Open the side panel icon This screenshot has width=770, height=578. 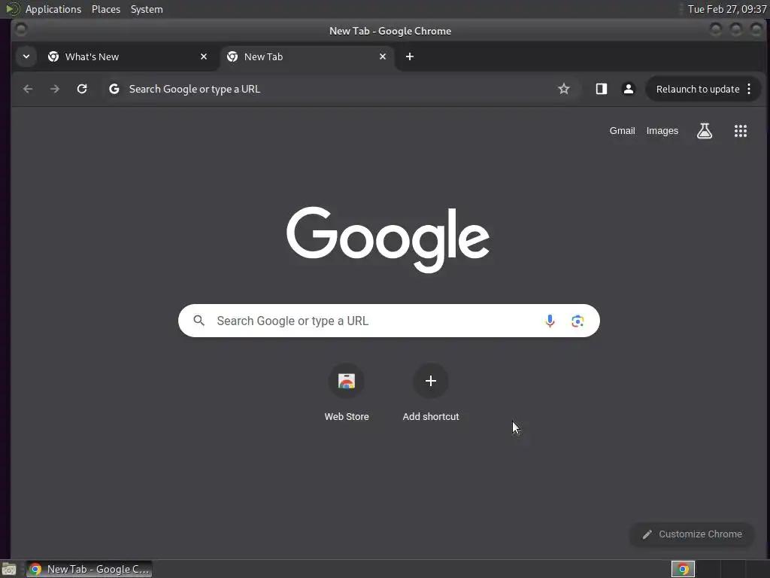[601, 89]
